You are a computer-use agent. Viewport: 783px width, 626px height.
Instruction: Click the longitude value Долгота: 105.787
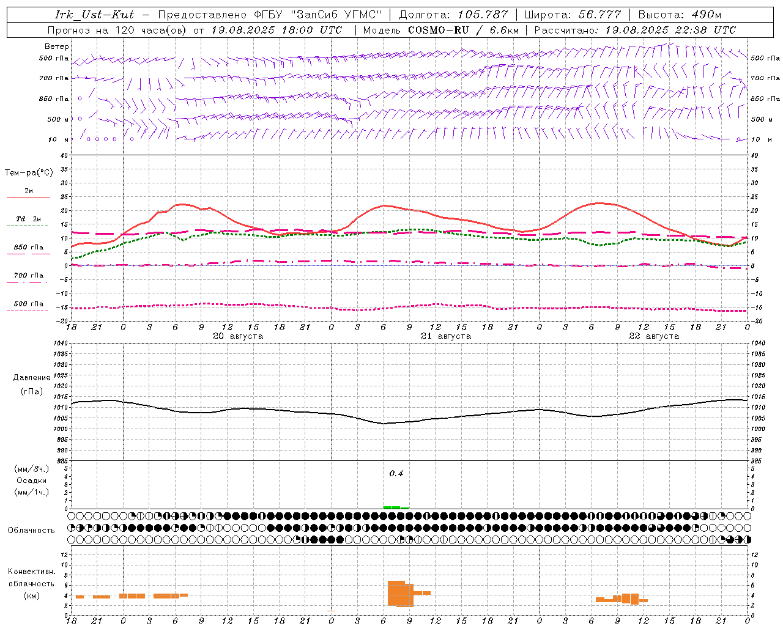453,15
